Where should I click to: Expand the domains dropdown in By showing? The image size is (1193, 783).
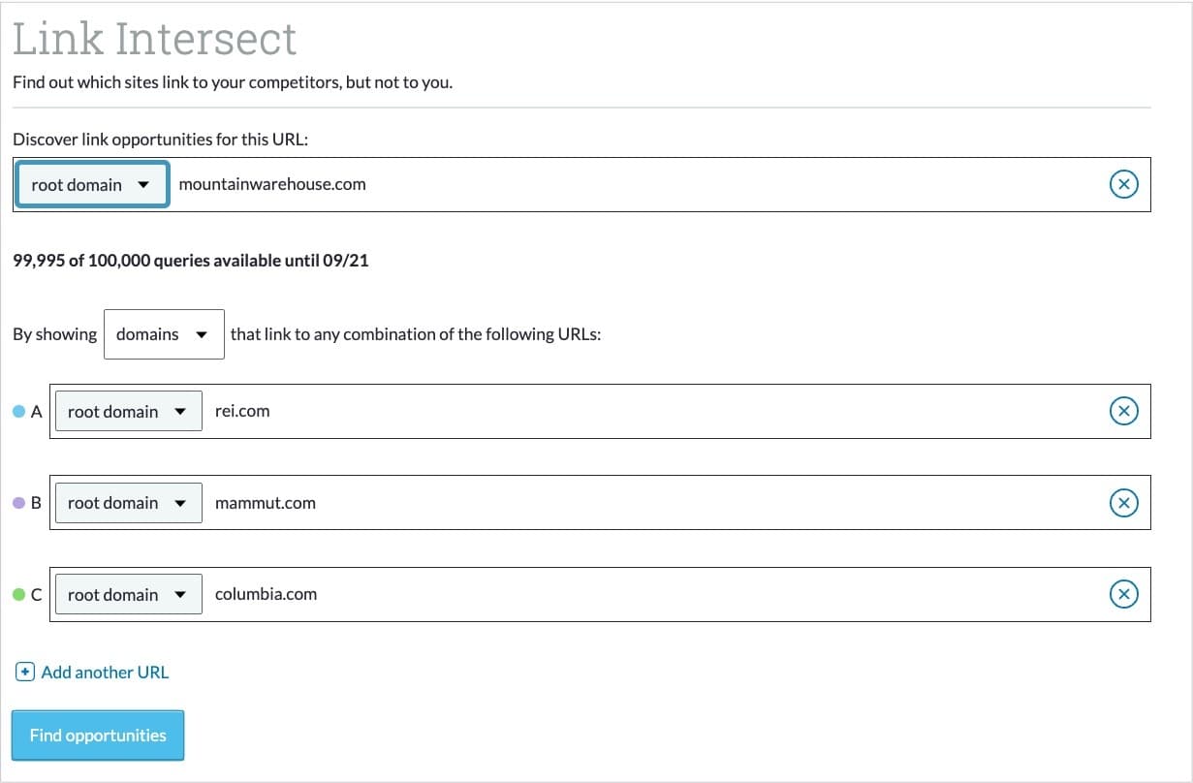point(163,333)
